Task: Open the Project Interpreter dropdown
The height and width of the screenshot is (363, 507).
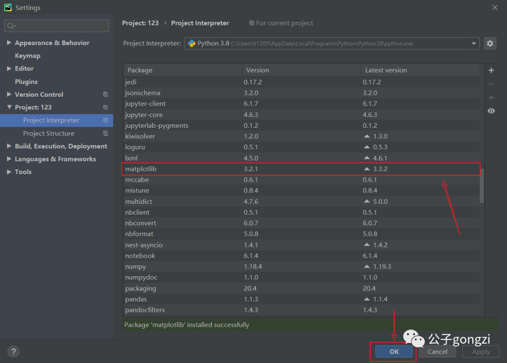Action: tap(474, 43)
